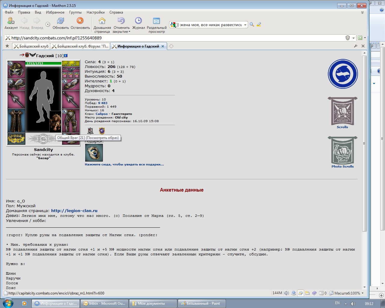Screen dimensions: 385x308
Task: Switch to the Бойцовский клуб tab
Action: click(31, 46)
